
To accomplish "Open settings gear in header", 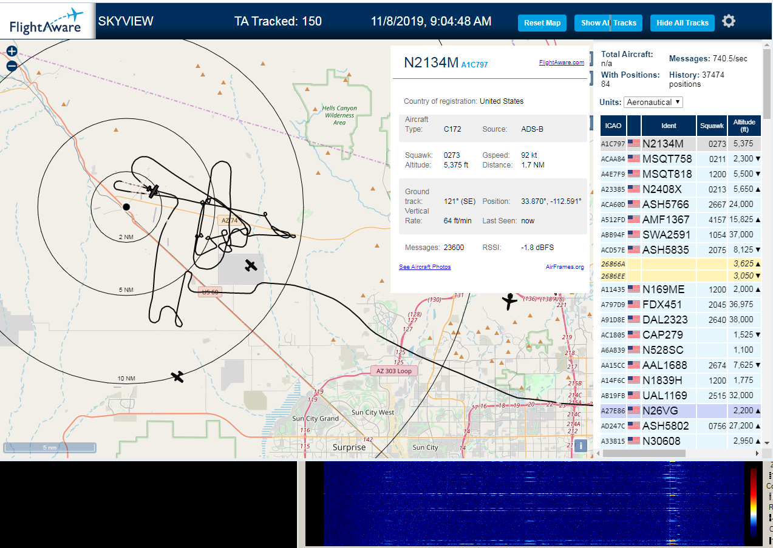I will [x=729, y=21].
